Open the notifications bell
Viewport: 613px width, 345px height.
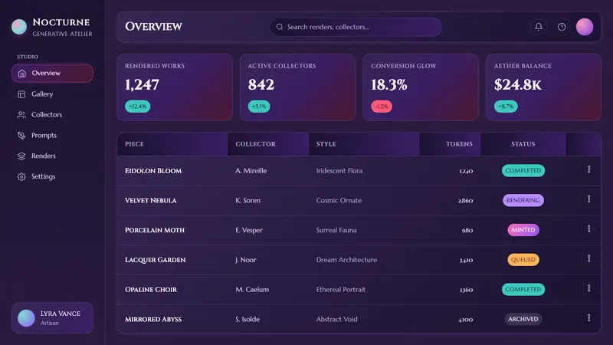[x=539, y=27]
